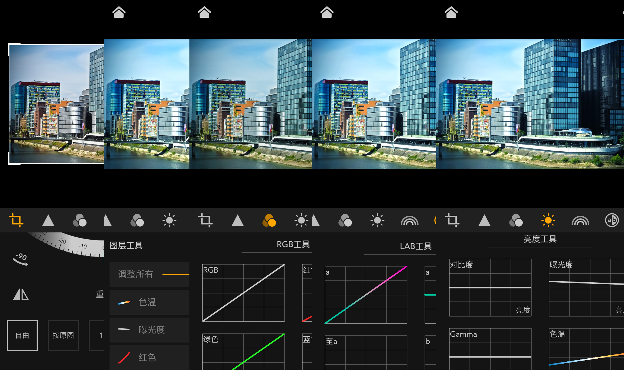624x370 pixels.
Task: Go home from the LAB工具 screen
Action: [x=327, y=12]
